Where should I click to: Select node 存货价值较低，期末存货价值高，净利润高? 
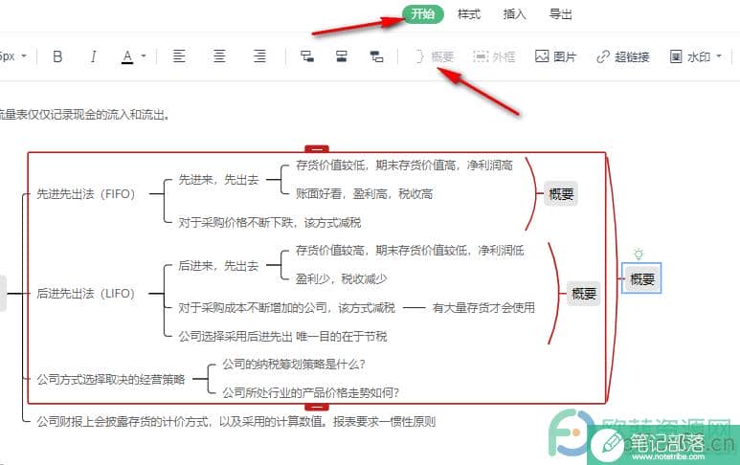404,166
